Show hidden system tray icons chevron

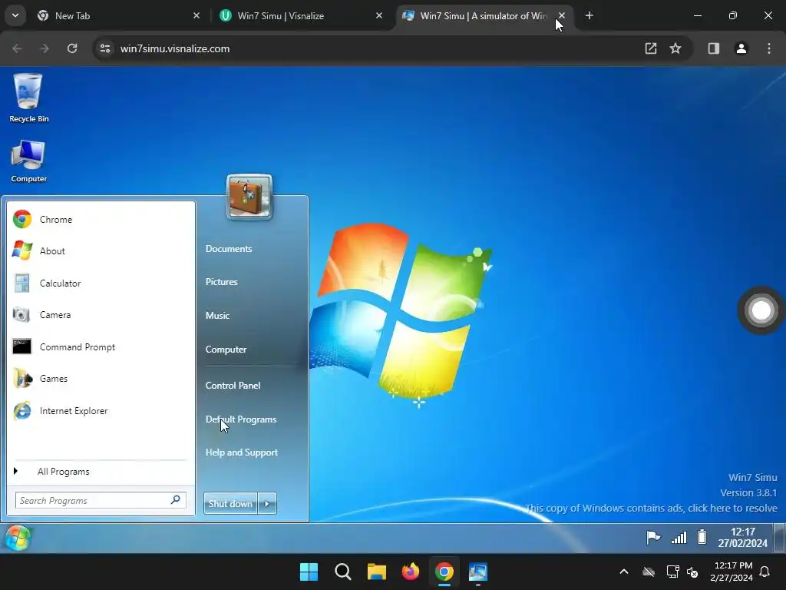coord(624,572)
